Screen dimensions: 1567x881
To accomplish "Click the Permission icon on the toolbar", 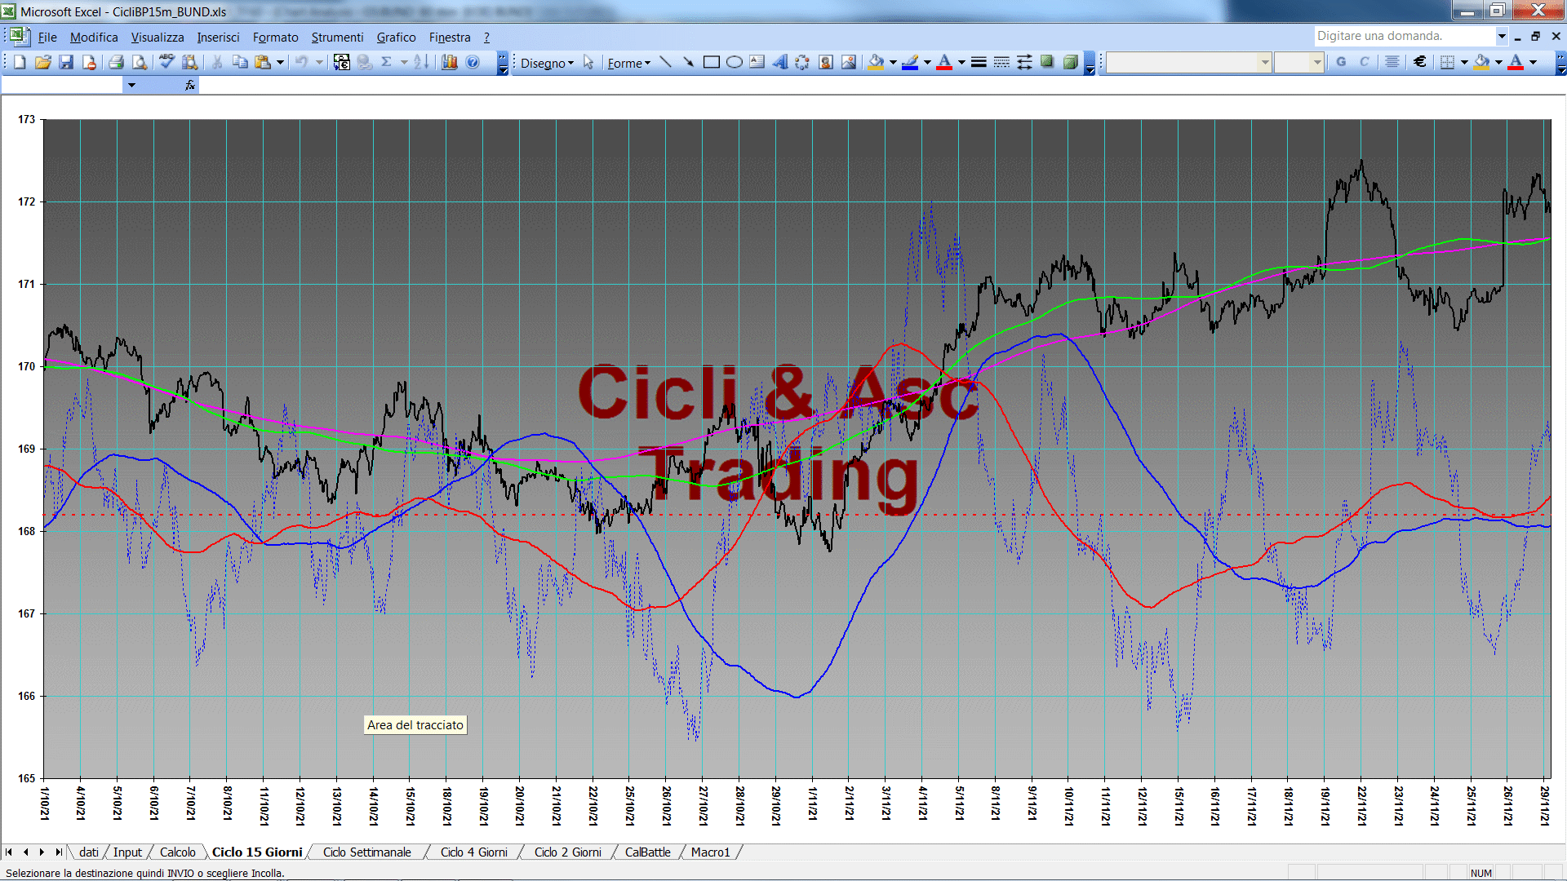I will coord(89,62).
